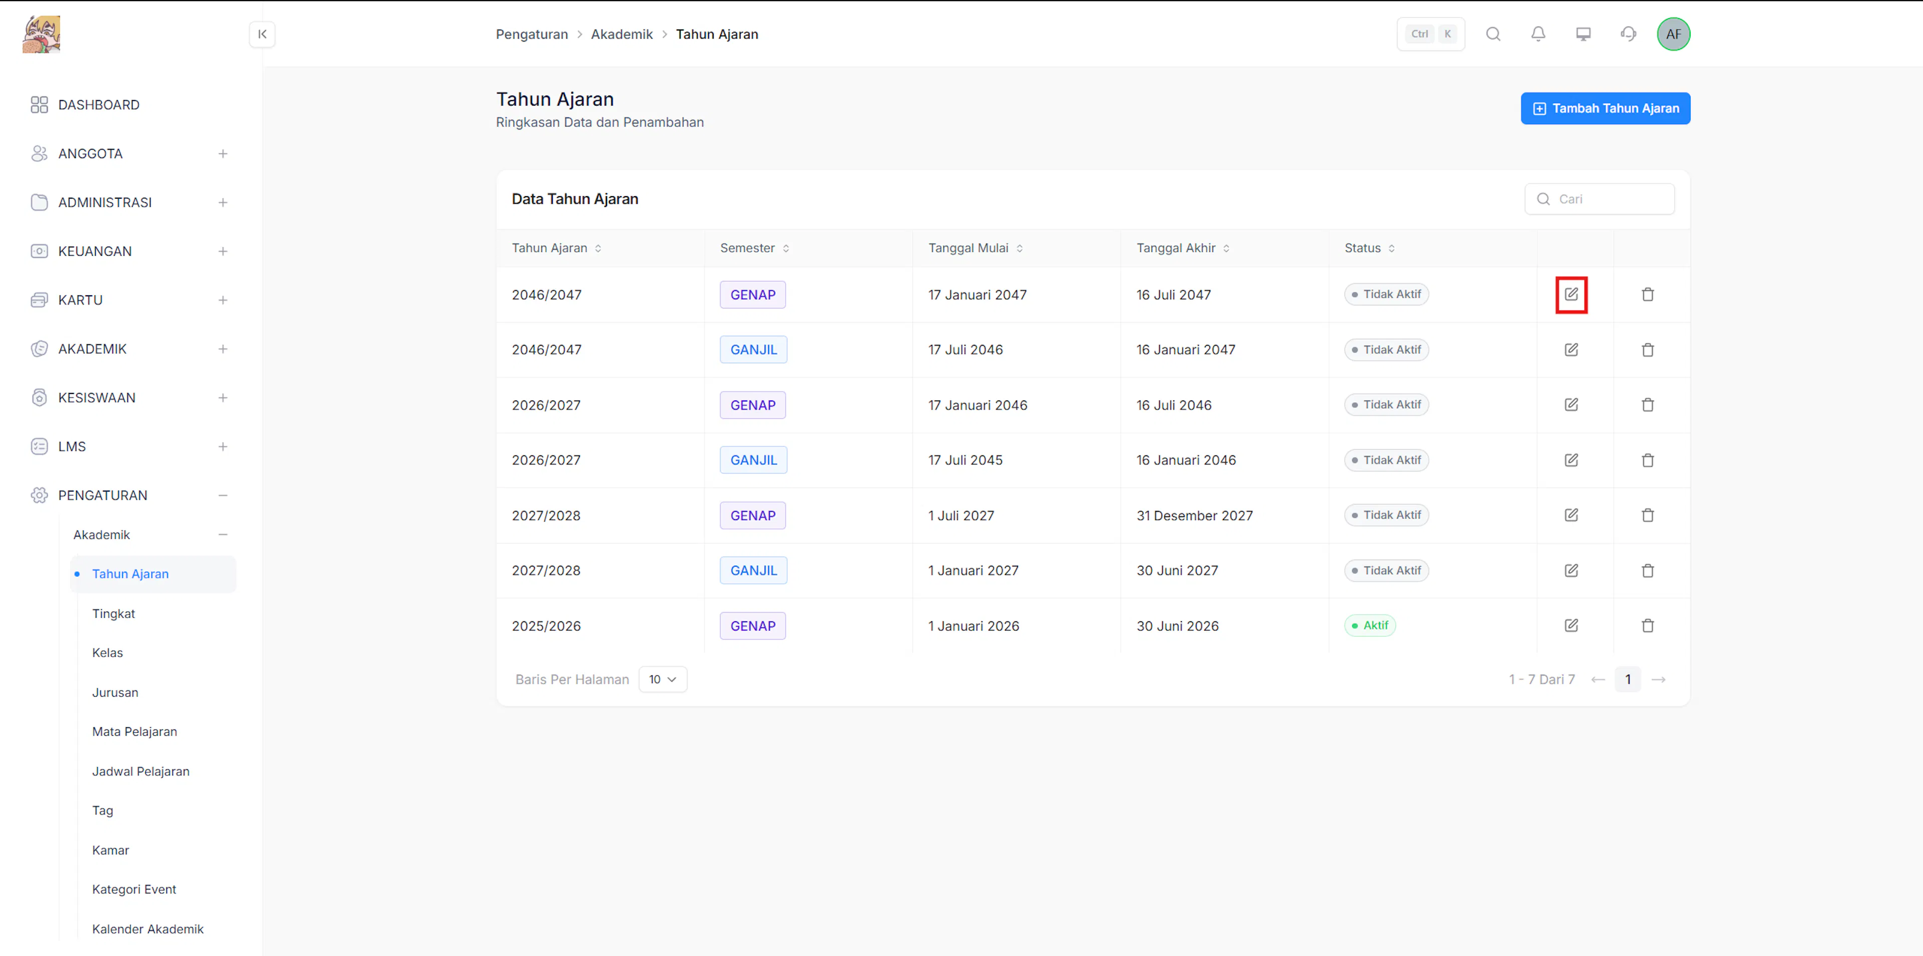
Task: Open Tag settings page
Action: pos(102,811)
